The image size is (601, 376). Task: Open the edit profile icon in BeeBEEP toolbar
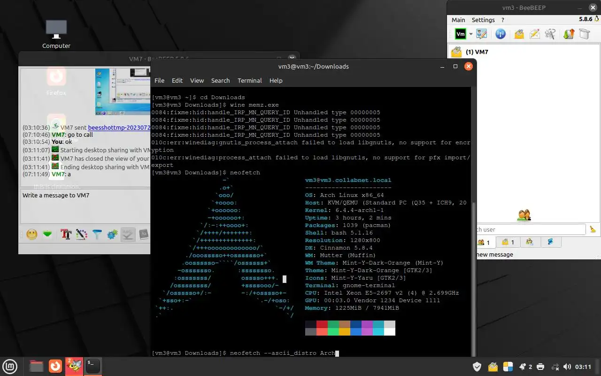(x=482, y=34)
